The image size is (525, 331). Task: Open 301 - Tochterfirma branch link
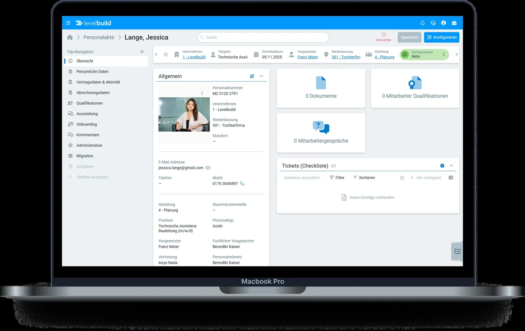[x=346, y=57]
